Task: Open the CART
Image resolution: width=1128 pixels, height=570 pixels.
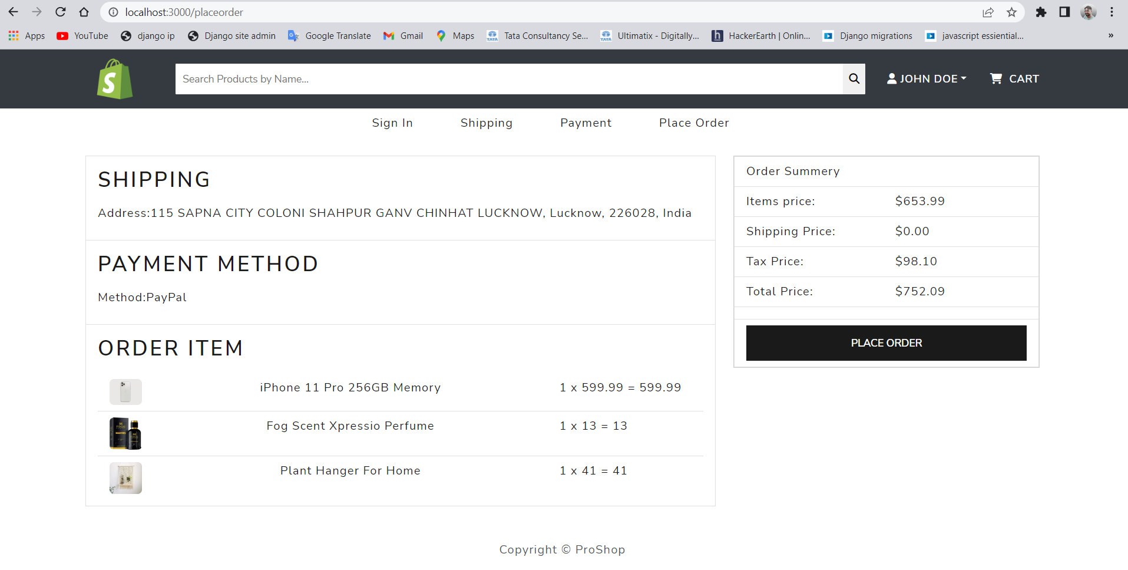Action: [1014, 78]
